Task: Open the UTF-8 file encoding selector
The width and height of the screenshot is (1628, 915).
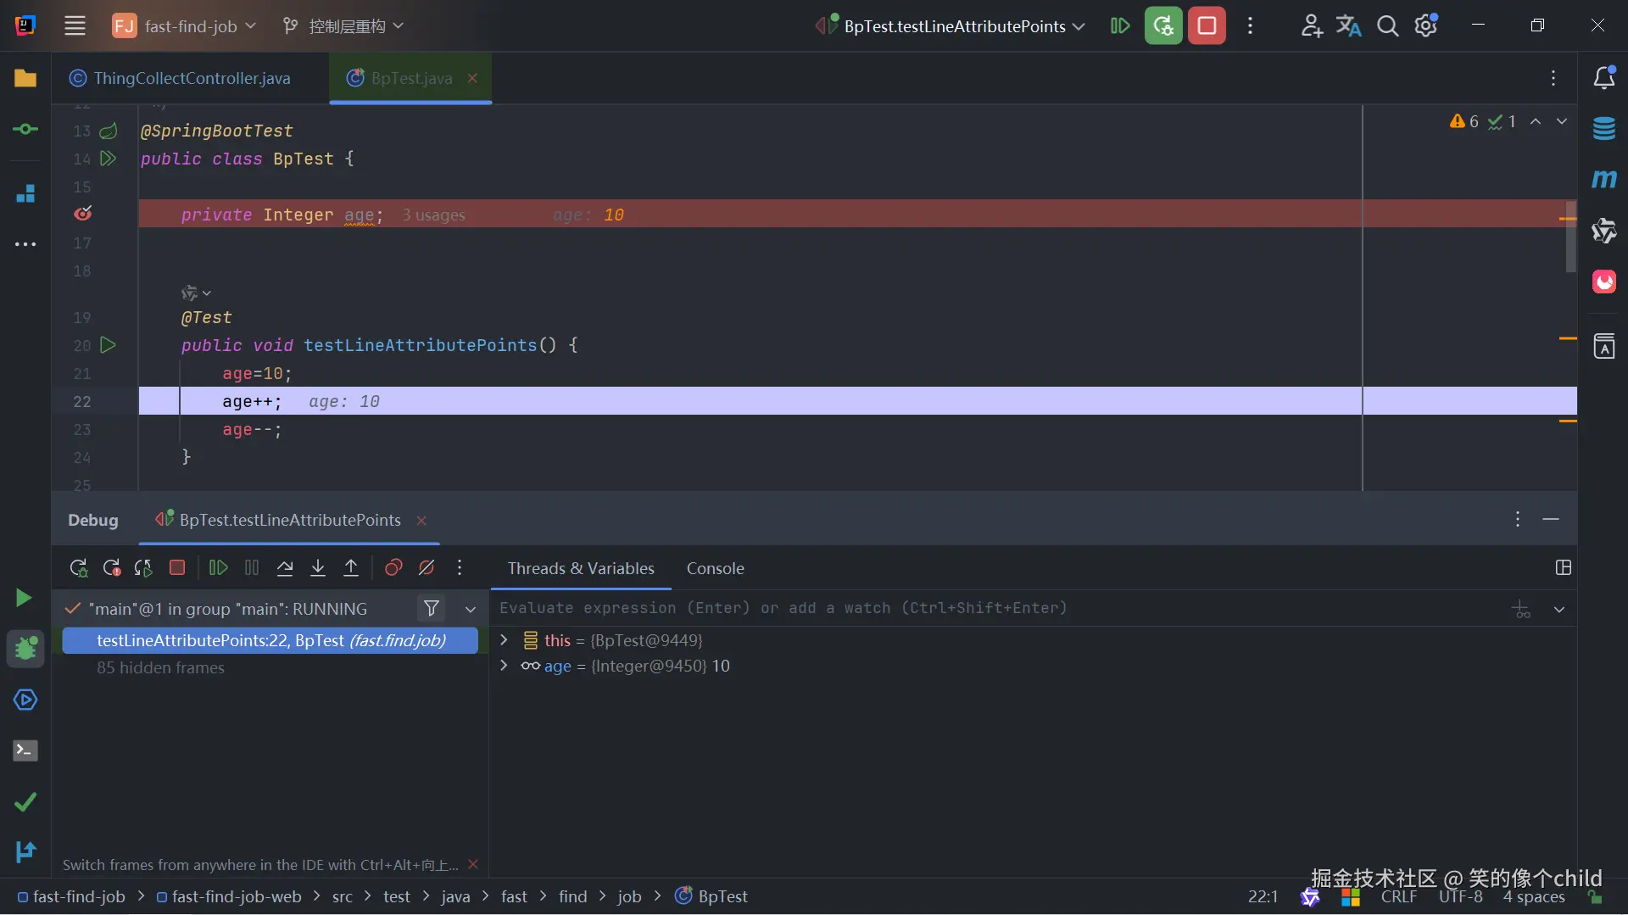Action: click(1461, 896)
